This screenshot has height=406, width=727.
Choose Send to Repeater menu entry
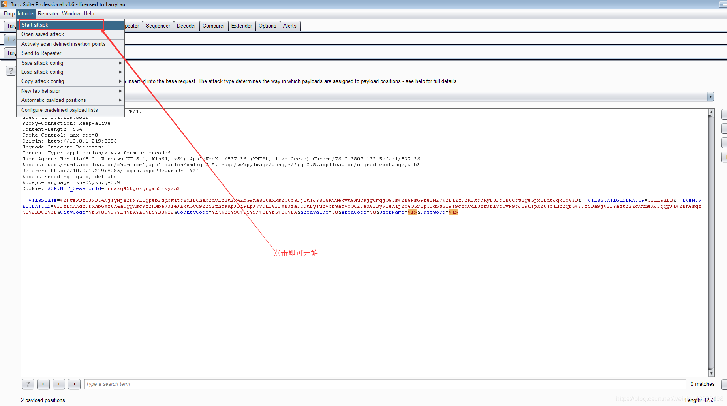pos(70,53)
